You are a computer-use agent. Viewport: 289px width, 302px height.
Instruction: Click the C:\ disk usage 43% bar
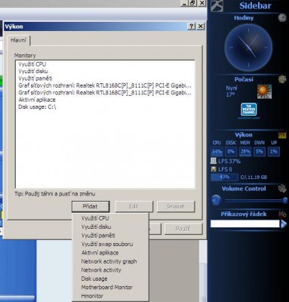coord(224,177)
